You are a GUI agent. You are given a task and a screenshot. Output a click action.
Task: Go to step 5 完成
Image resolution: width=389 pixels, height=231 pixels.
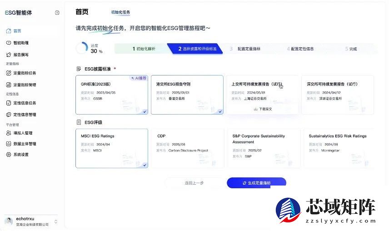click(351, 49)
